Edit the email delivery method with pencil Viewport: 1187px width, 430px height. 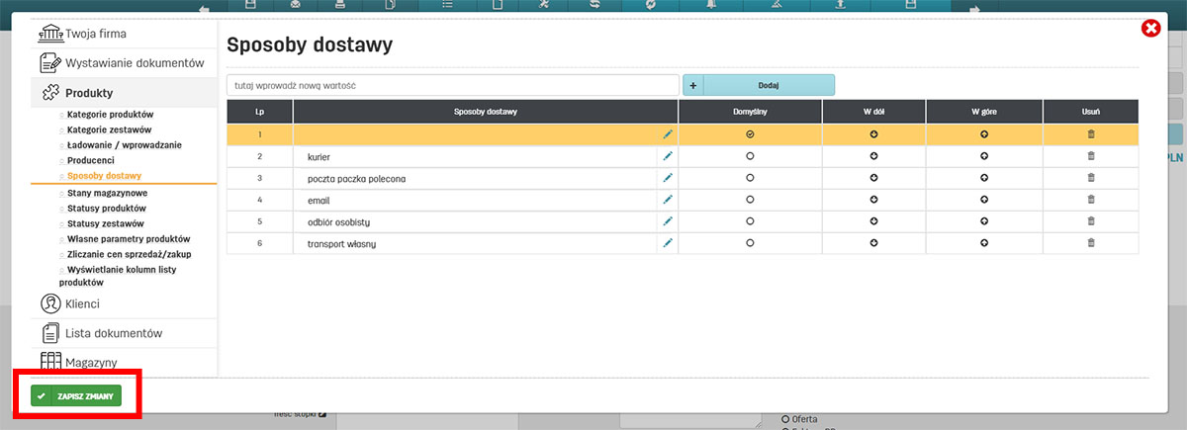click(x=668, y=200)
